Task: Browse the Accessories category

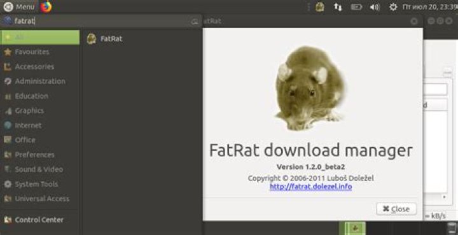Action: coord(39,67)
